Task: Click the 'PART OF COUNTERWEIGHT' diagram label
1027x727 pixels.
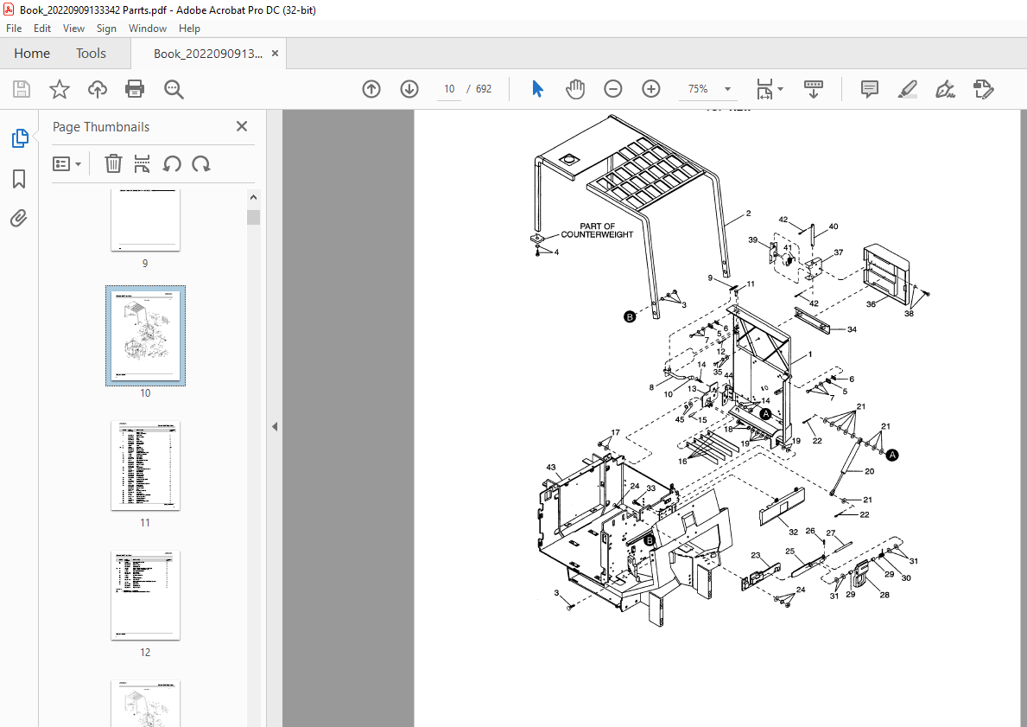Action: [x=598, y=230]
